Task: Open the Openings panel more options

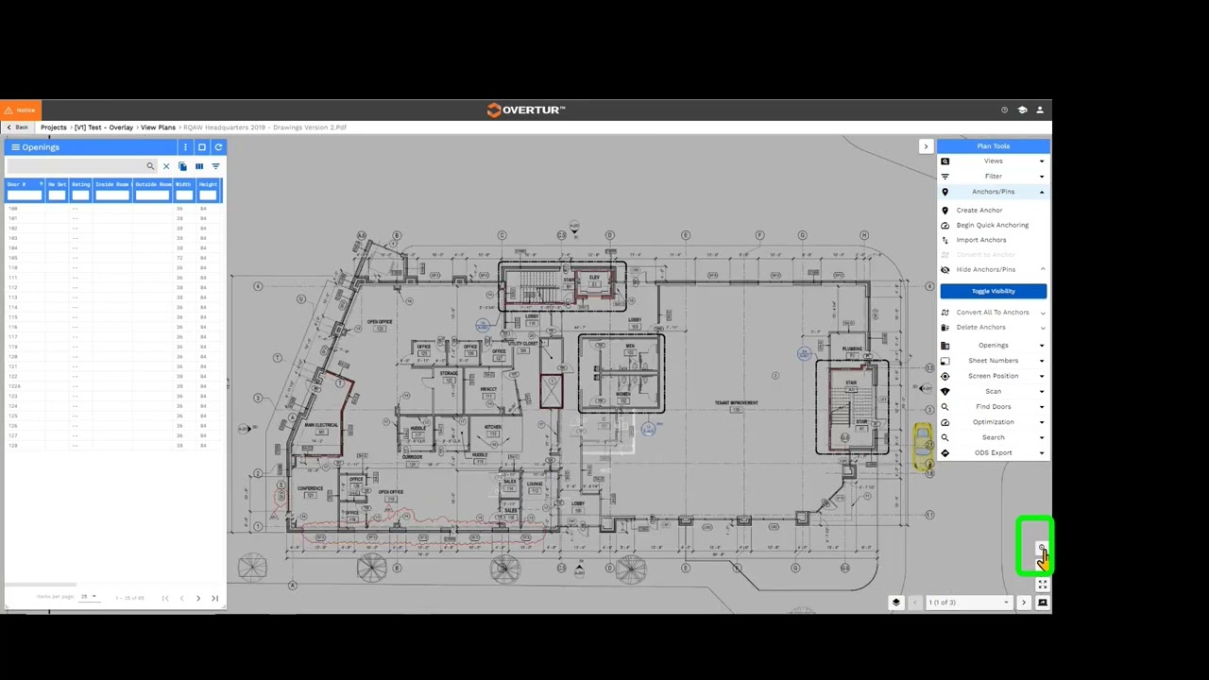Action: click(x=185, y=147)
